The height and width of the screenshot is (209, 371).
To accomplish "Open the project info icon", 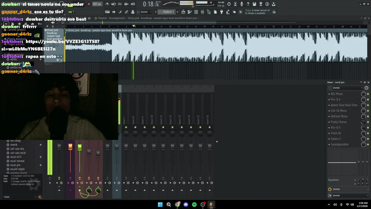I will click(x=267, y=4).
